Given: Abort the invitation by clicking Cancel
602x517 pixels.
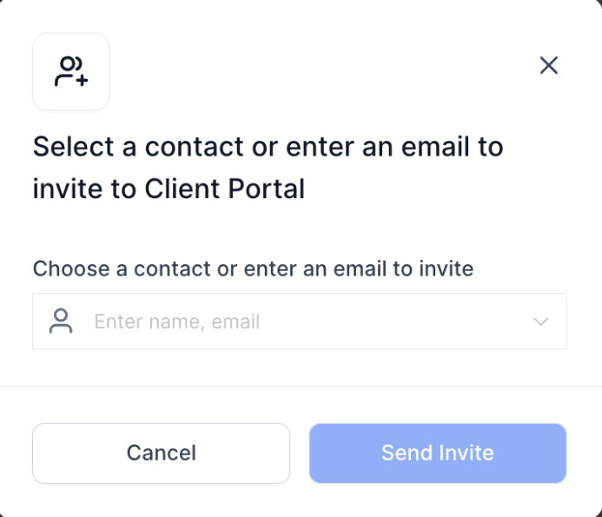Looking at the screenshot, I should (x=161, y=453).
